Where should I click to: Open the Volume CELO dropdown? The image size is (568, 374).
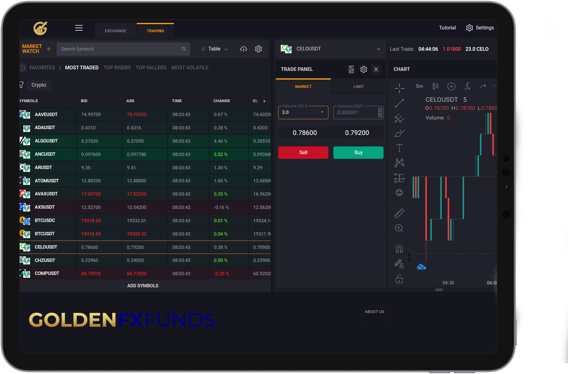click(x=322, y=112)
